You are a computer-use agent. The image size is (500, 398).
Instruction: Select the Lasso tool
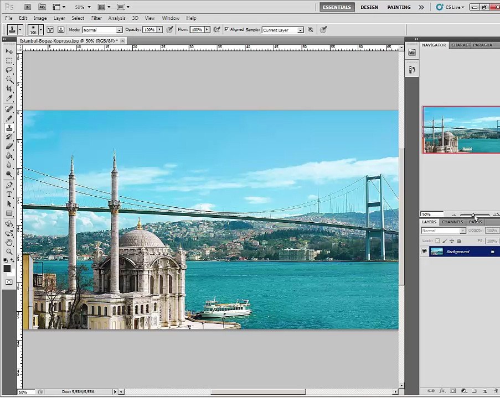[x=9, y=70]
